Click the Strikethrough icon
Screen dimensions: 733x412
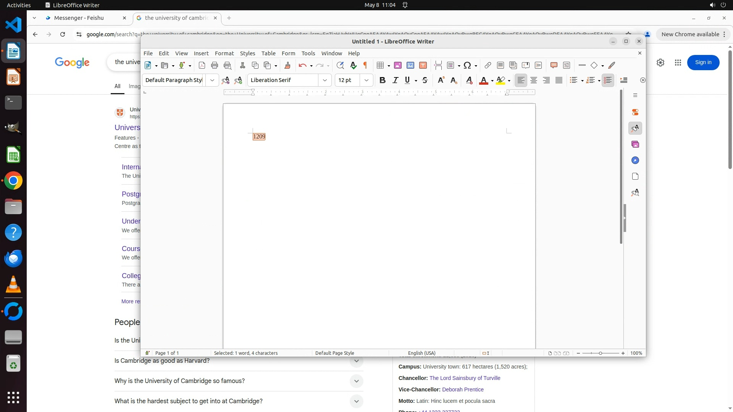(x=425, y=80)
